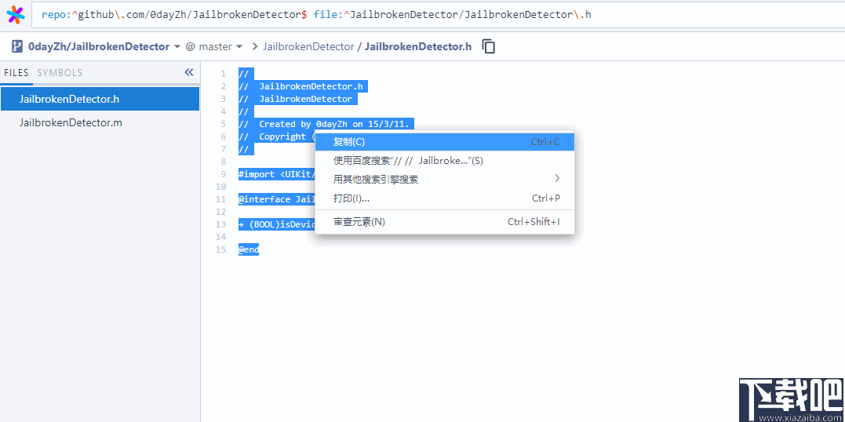845x422 pixels.
Task: Select 复制(C) from the context menu
Action: coord(445,142)
